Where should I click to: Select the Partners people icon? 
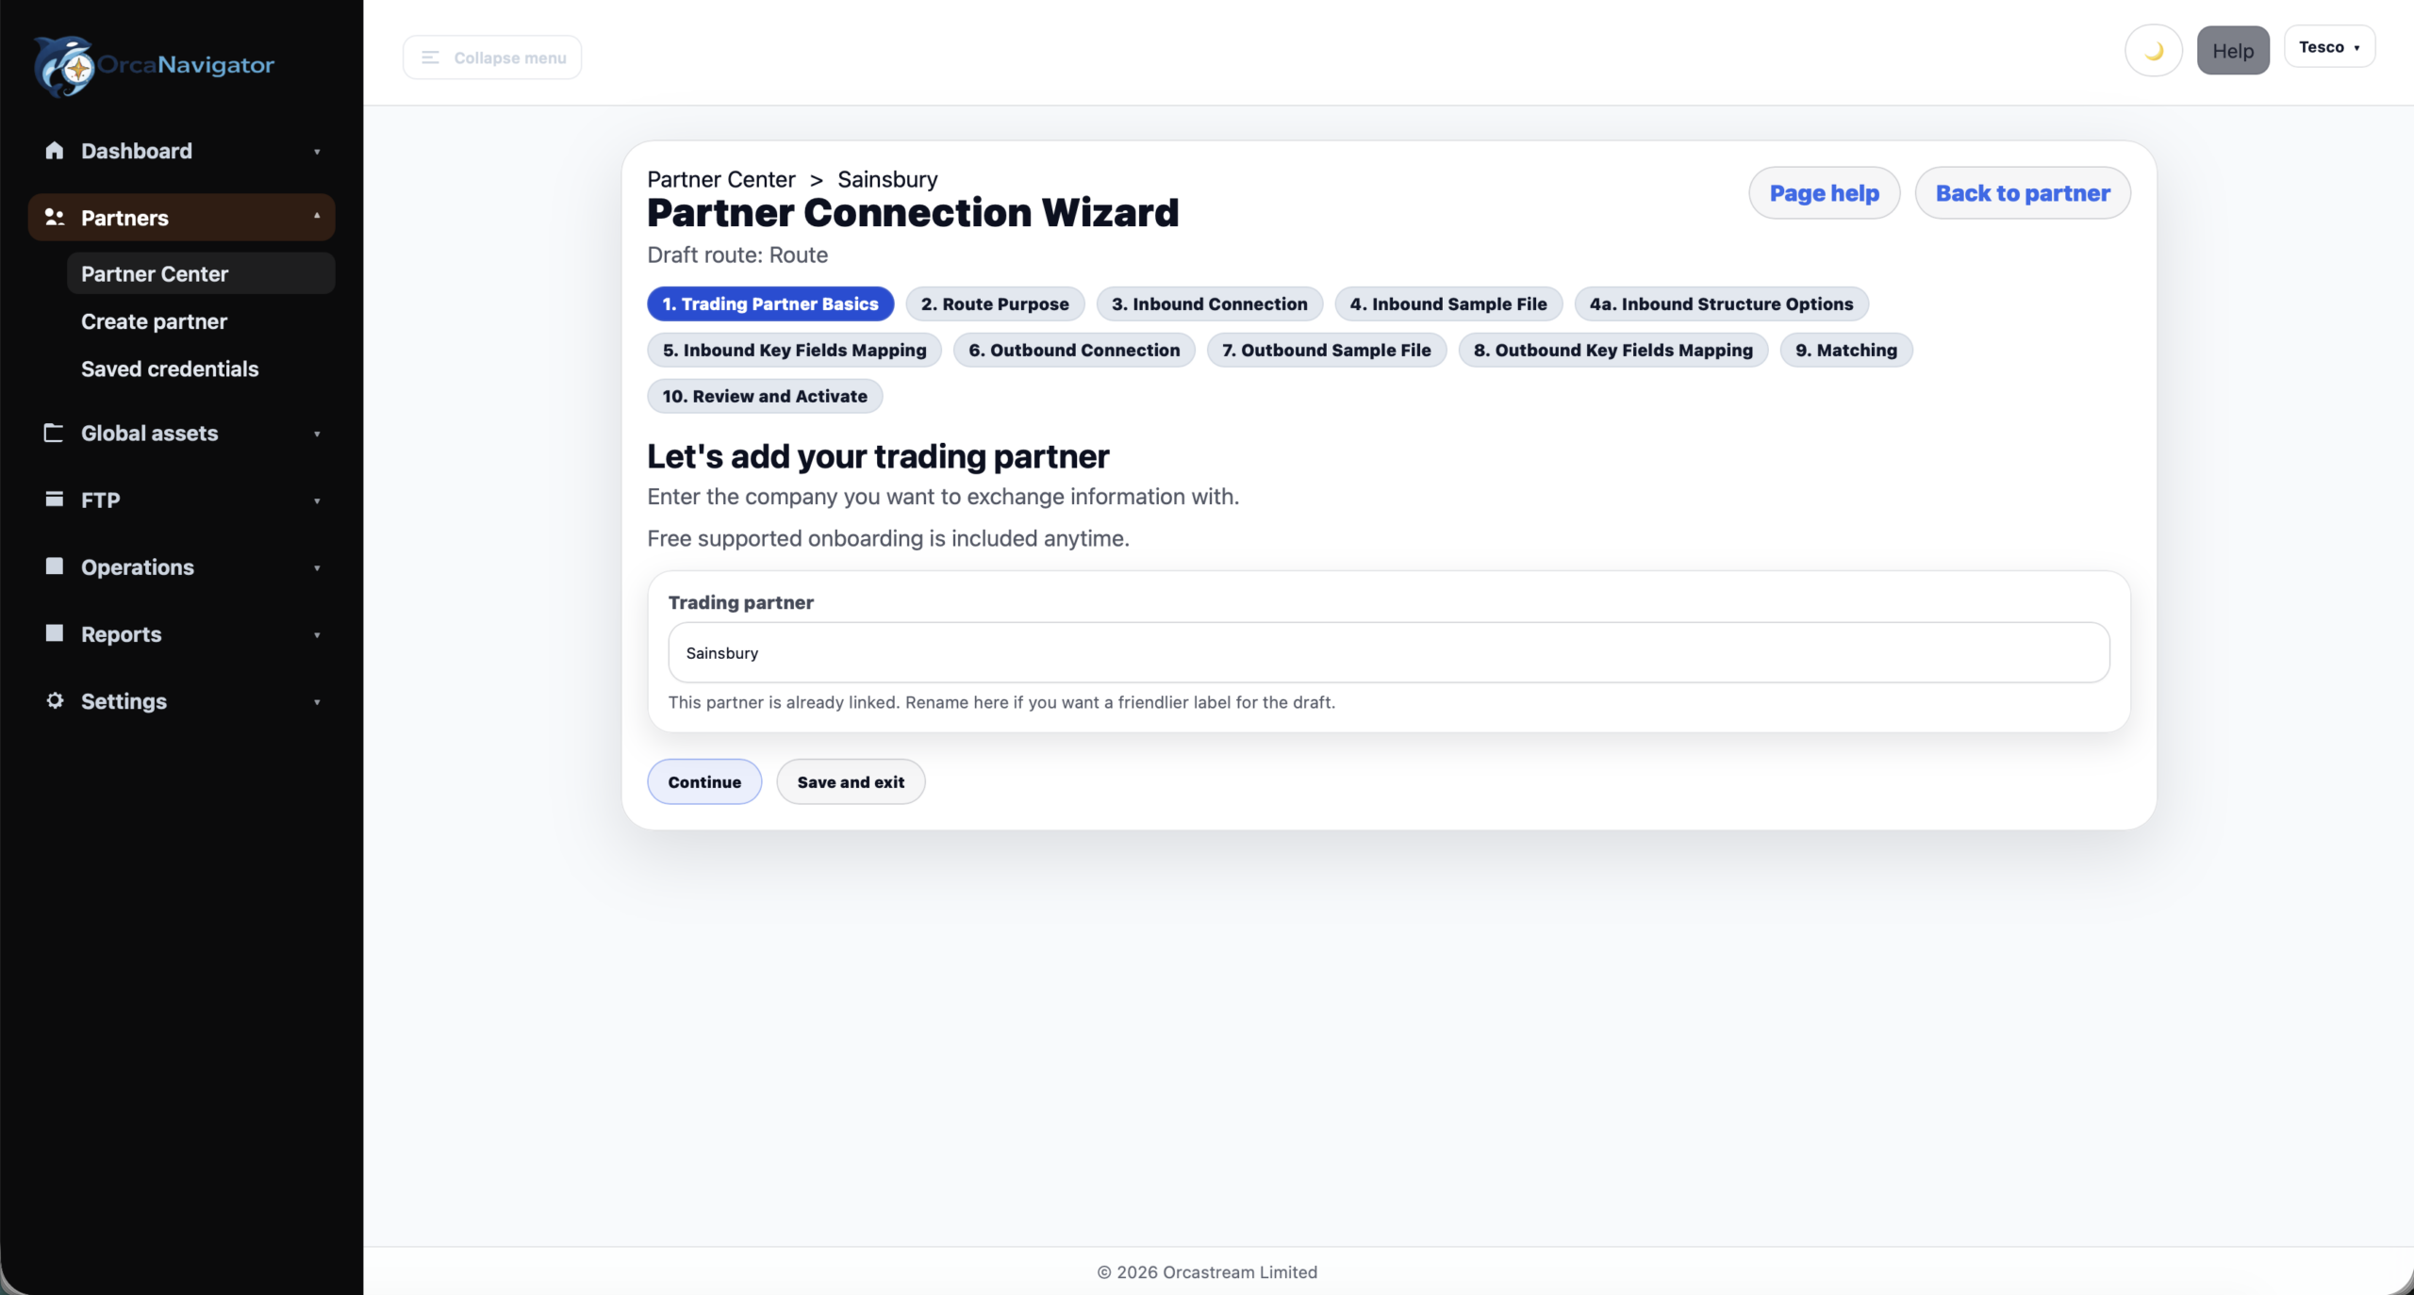click(53, 218)
